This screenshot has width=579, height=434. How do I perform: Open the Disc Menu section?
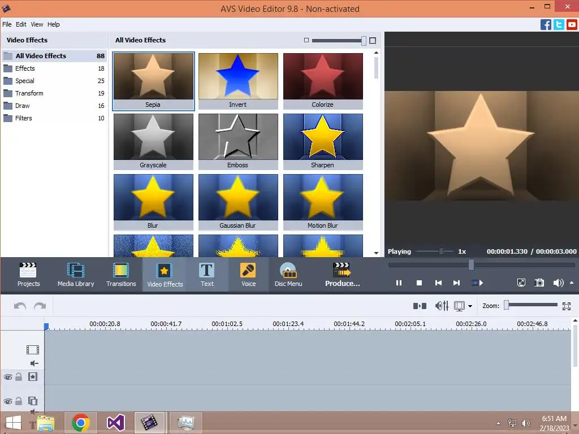click(288, 275)
